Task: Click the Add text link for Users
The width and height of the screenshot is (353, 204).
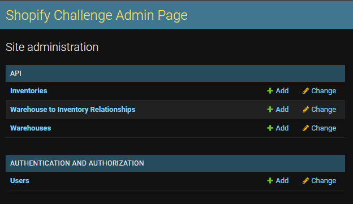Action: click(282, 181)
